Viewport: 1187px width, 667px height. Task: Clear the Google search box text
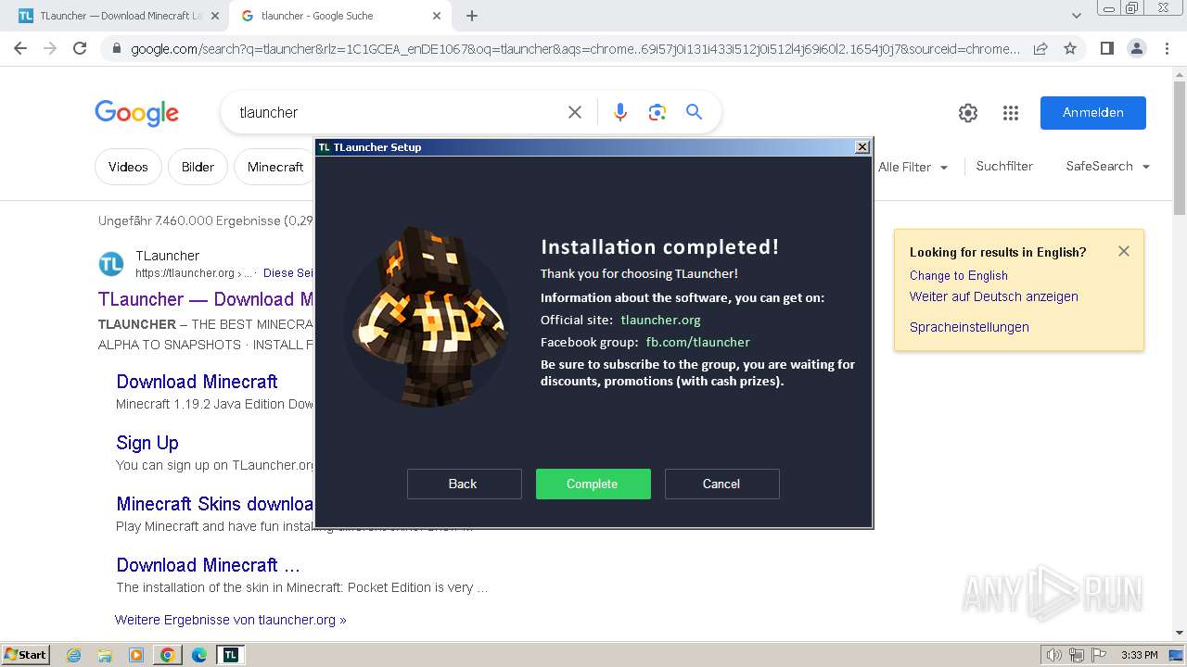click(x=575, y=112)
